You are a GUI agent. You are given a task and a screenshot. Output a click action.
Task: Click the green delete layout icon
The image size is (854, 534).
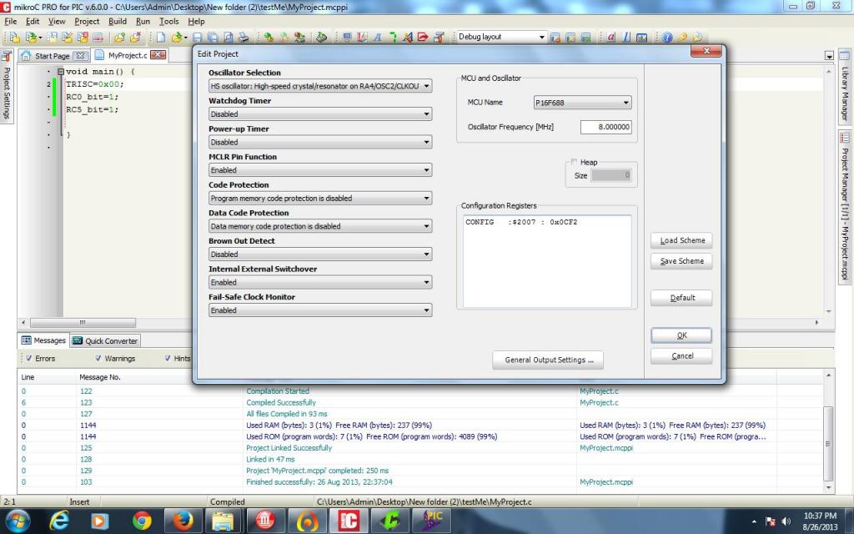[x=586, y=37]
